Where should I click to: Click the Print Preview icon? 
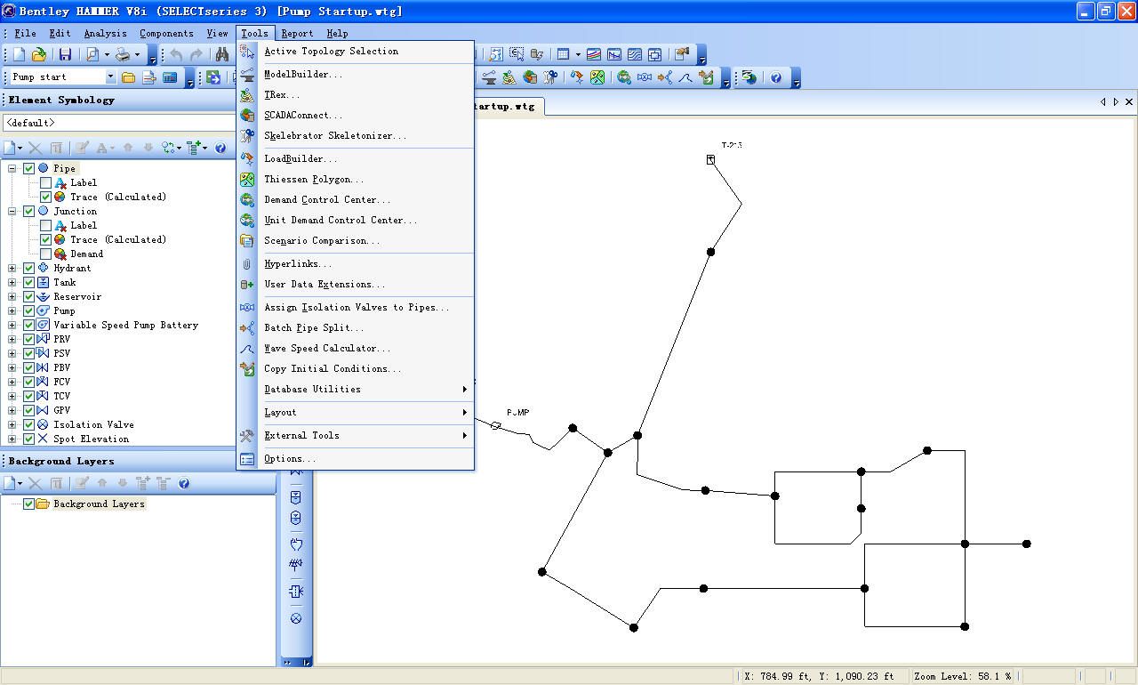(92, 54)
